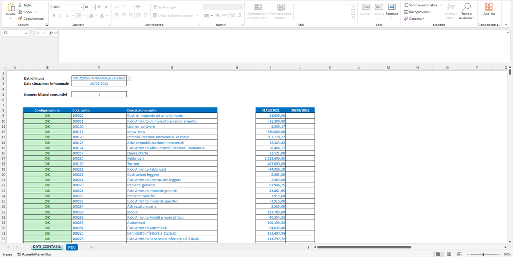This screenshot has height=257, width=513.
Task: Click the zoom slider handle
Action: tap(483, 254)
